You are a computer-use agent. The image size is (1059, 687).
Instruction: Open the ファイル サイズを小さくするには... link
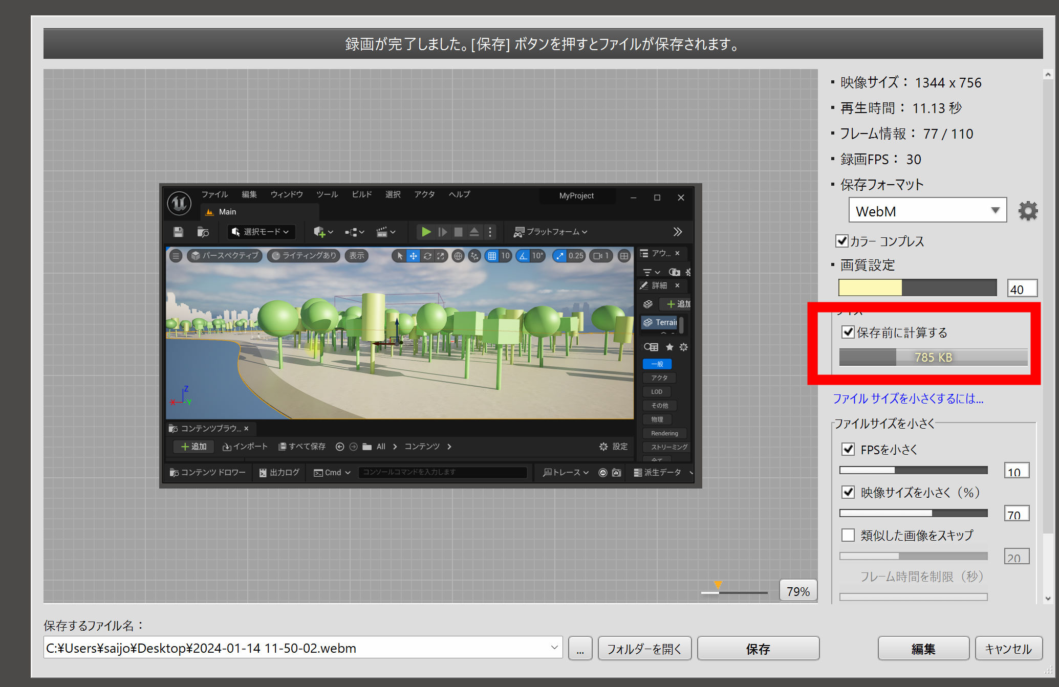(907, 398)
